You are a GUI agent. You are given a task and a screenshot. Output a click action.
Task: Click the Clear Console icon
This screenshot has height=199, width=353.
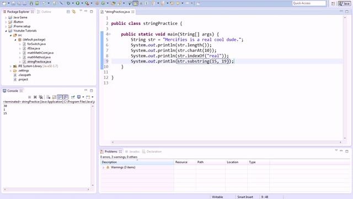(48, 97)
